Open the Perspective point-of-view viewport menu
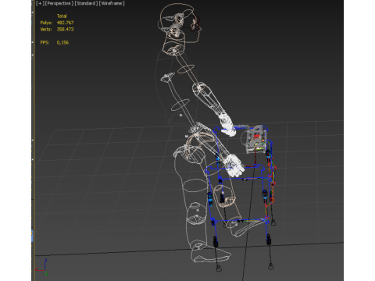This screenshot has height=281, width=375. coord(59,3)
